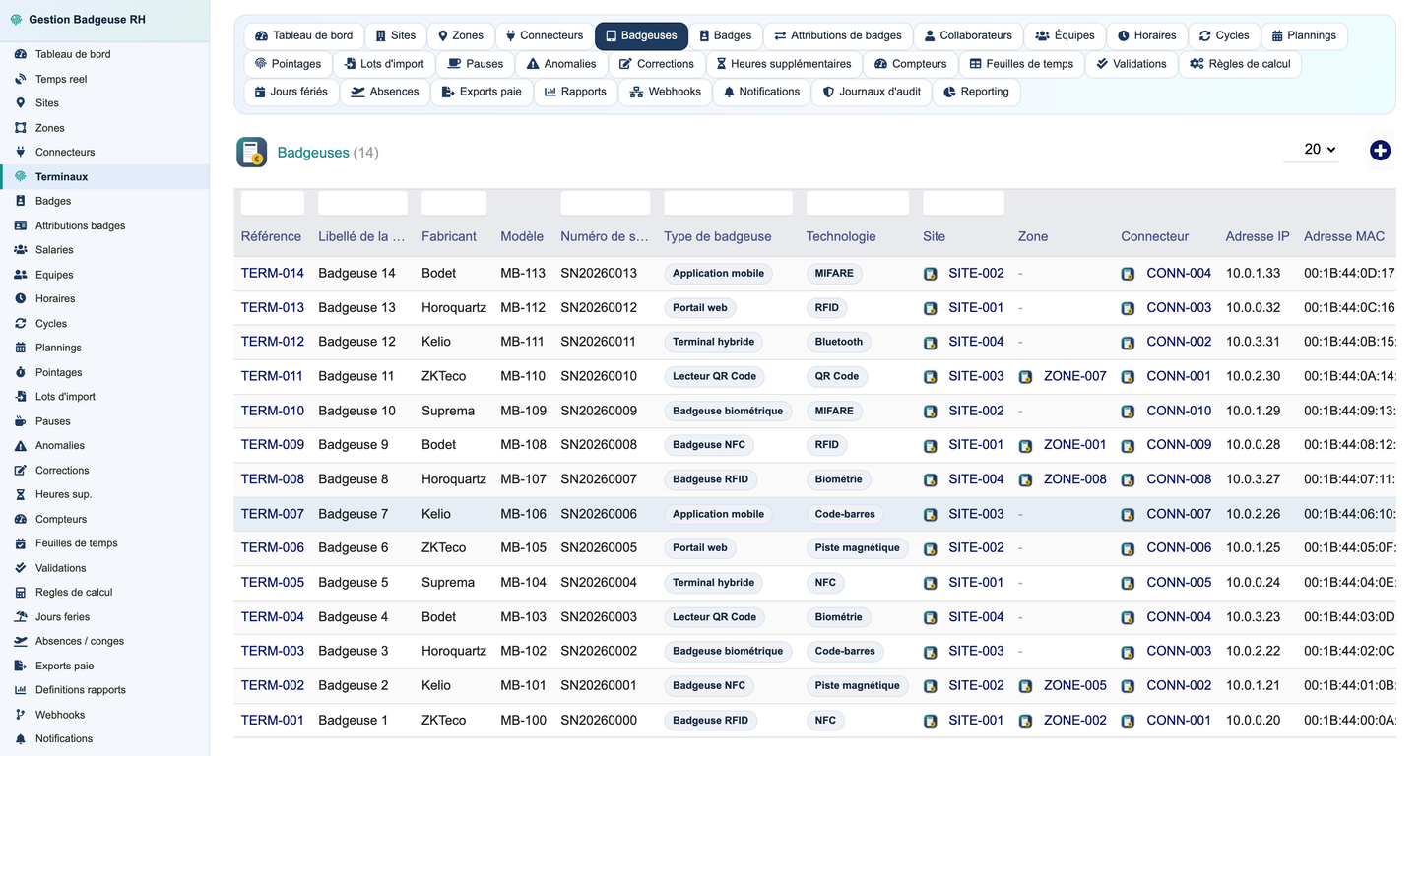
Task: Click connector icon beside CONN-010
Action: [x=1128, y=412]
